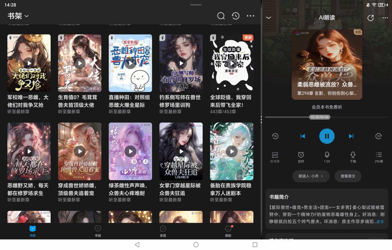Tap the 下载 download icon
The height and width of the screenshot is (250, 392).
[x=353, y=157]
